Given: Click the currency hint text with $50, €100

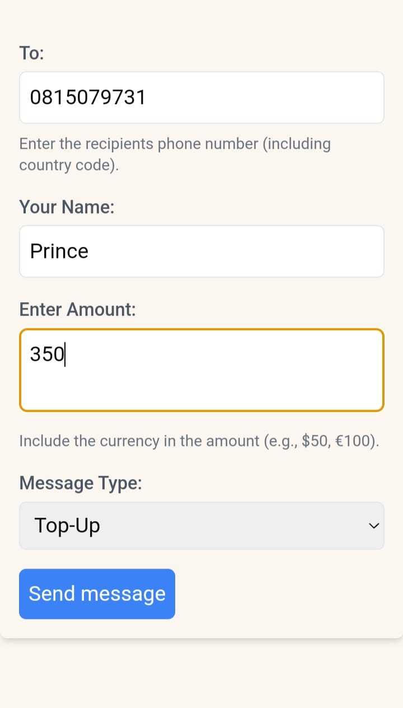Looking at the screenshot, I should click(200, 441).
